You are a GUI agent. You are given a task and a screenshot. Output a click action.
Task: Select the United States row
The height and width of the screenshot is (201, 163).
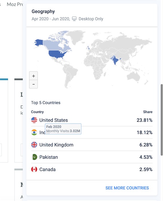pyautogui.click(x=92, y=120)
